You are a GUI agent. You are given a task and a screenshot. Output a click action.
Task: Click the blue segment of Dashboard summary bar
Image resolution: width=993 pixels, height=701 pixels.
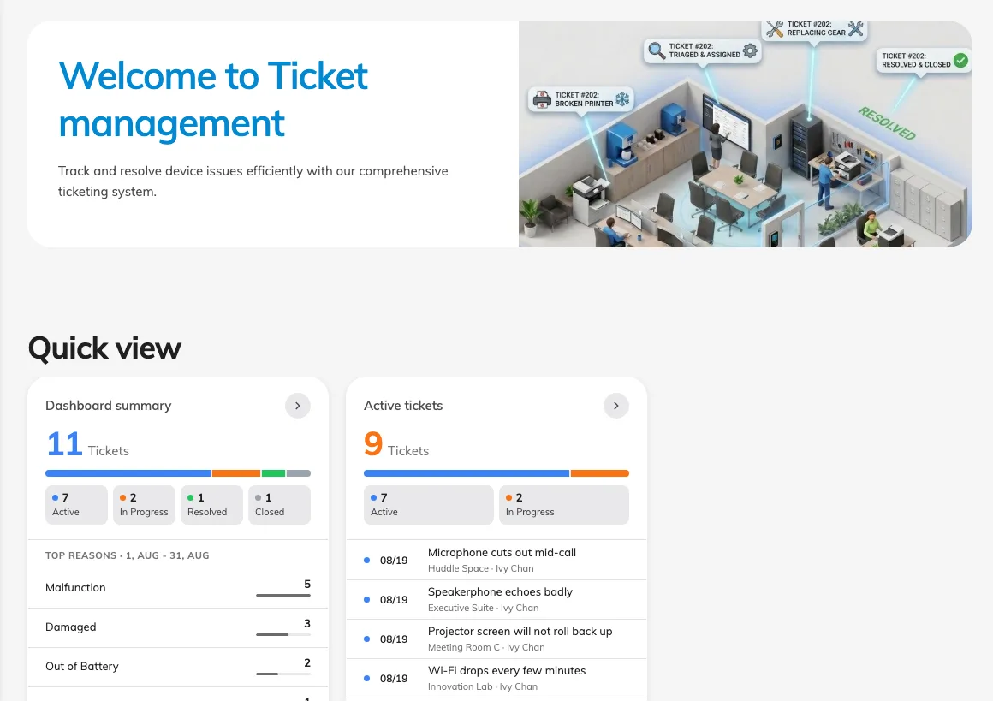pyautogui.click(x=128, y=473)
